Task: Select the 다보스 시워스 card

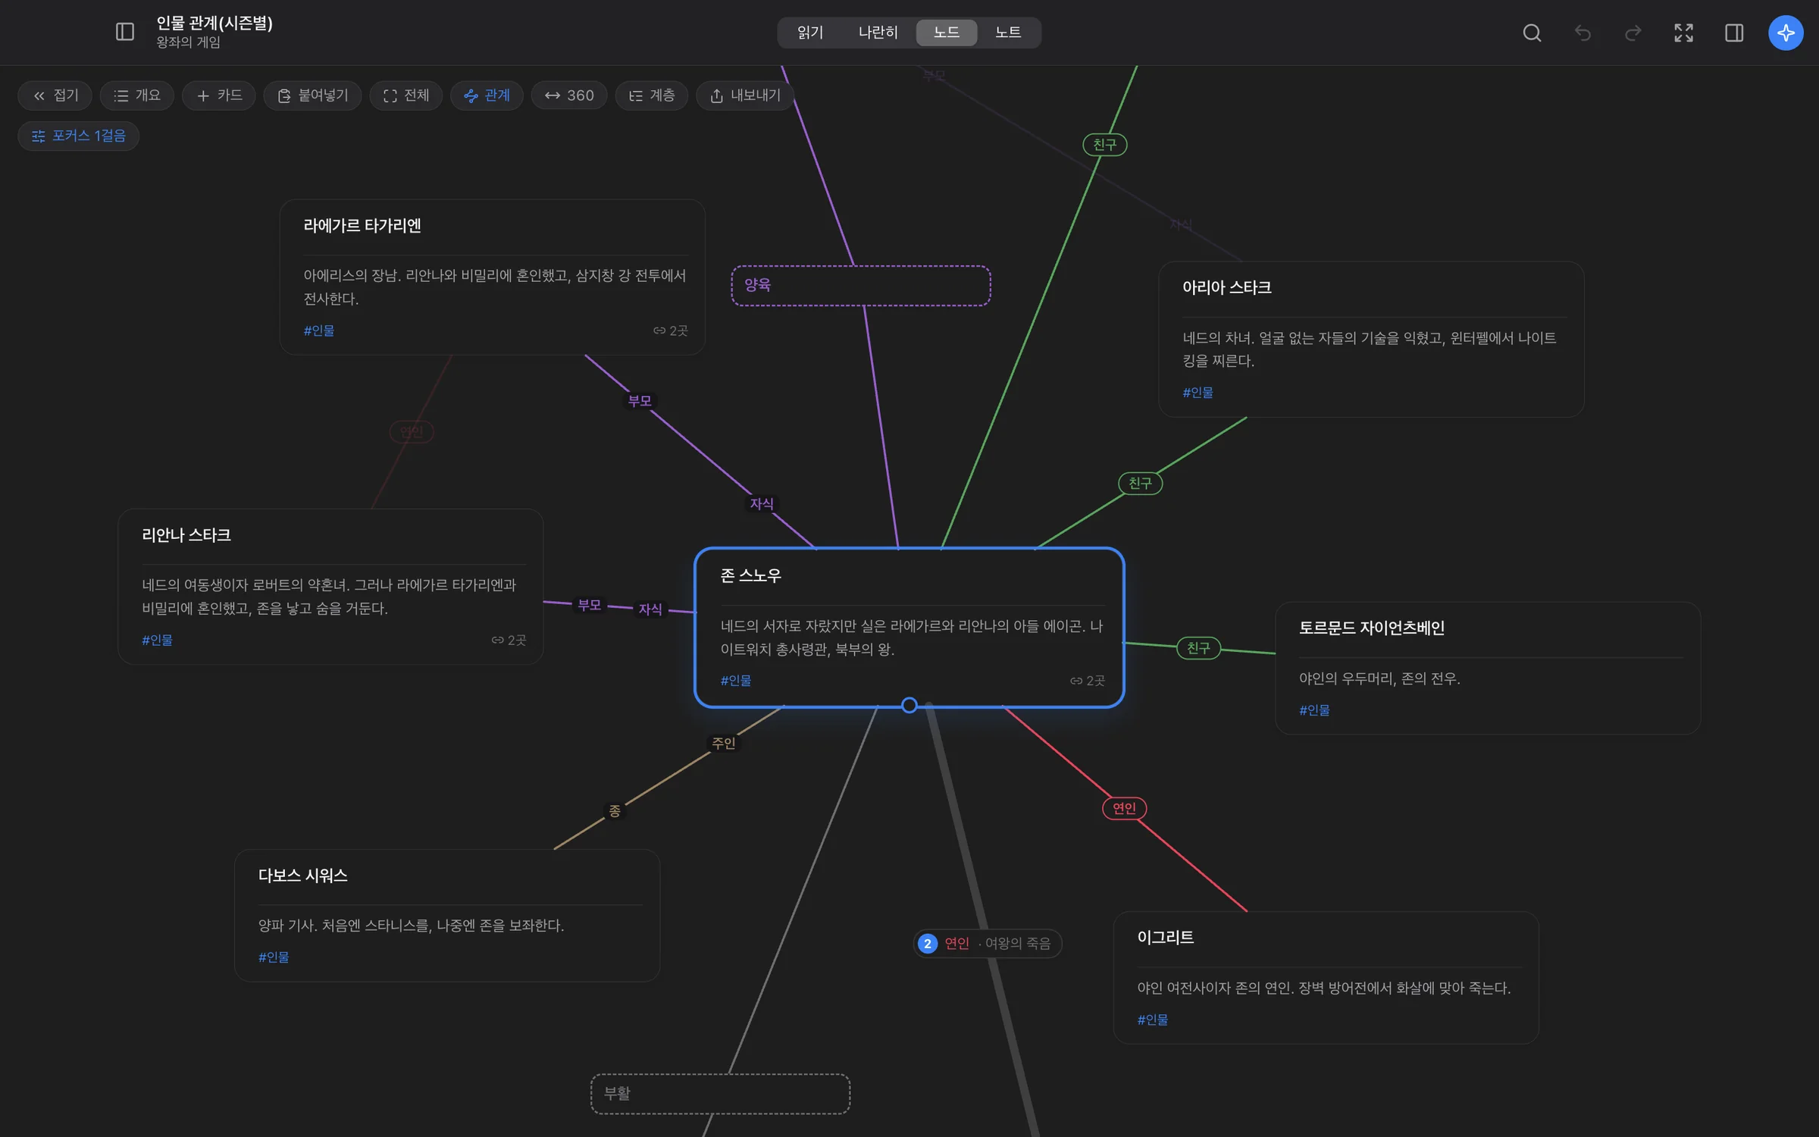Action: [447, 915]
